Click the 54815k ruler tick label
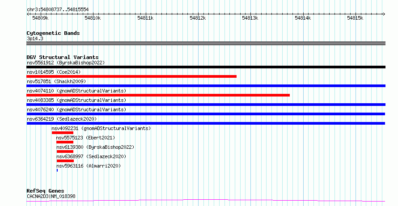This screenshot has width=398, height=206. 355,18
